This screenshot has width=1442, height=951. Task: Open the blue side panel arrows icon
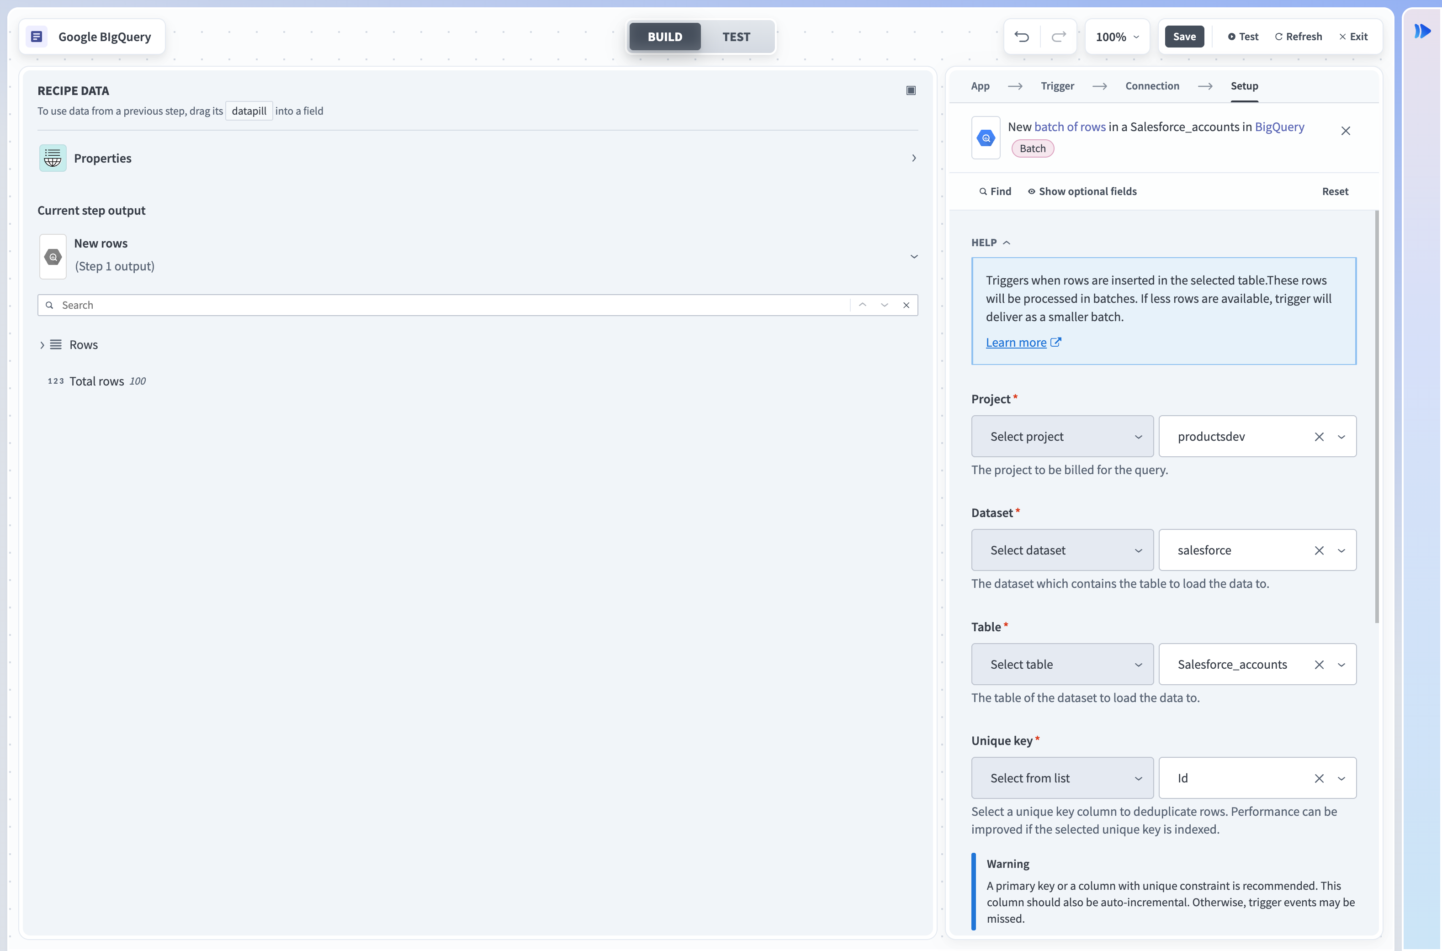point(1422,31)
